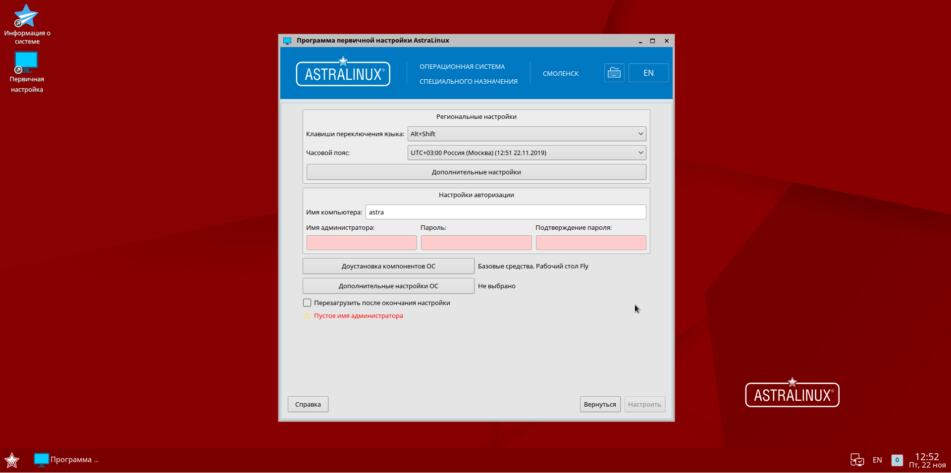This screenshot has height=473, width=951.
Task: Click the EN keyboard layout indicator in tray
Action: click(877, 460)
